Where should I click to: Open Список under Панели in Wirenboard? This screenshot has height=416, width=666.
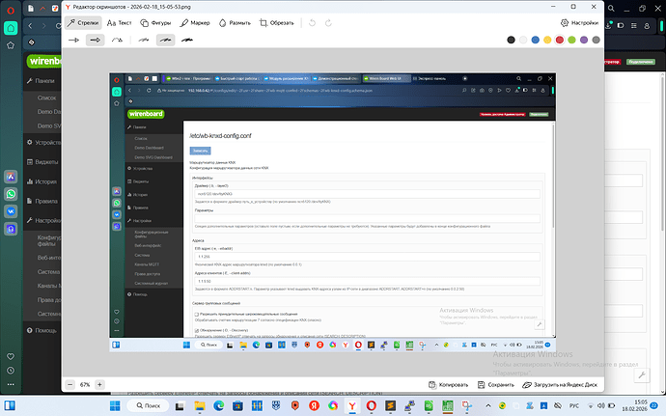46,97
